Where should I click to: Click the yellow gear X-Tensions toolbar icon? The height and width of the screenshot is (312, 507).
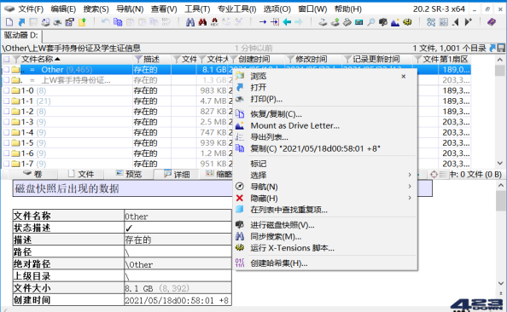(407, 22)
